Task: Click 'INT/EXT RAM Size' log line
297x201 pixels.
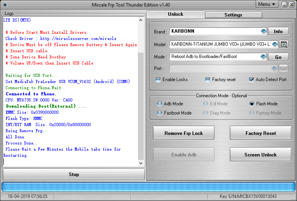Action: (48, 125)
